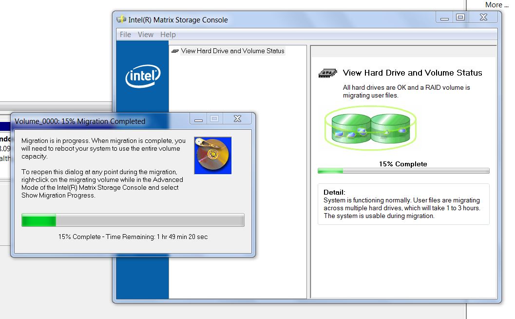Viewport: 515px width, 319px height.
Task: Click 'Migration is in progress' message text
Action: pos(103,149)
